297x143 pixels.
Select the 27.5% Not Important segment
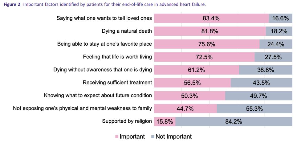(273, 57)
